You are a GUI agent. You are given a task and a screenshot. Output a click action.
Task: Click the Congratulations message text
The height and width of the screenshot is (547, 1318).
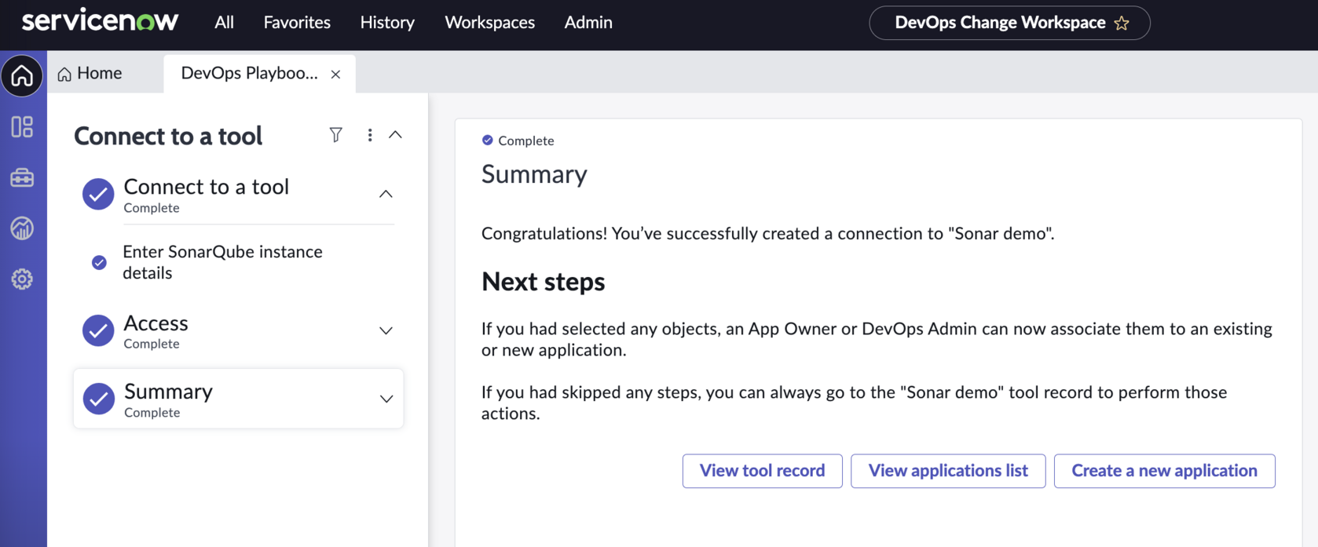click(x=767, y=234)
